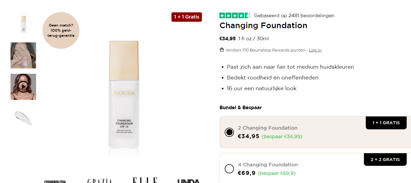Screen dimensions: 411x183
Task: Click the Linda press logo
Action: [188, 181]
